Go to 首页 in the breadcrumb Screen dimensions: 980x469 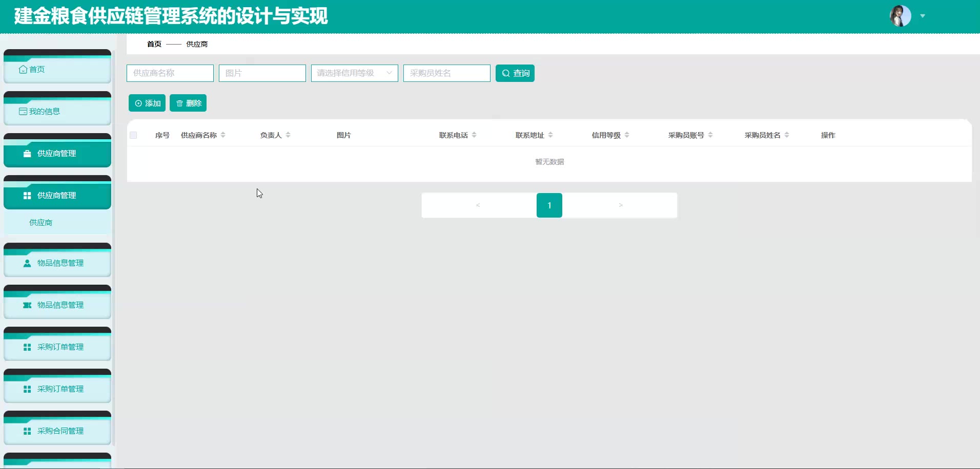[154, 44]
